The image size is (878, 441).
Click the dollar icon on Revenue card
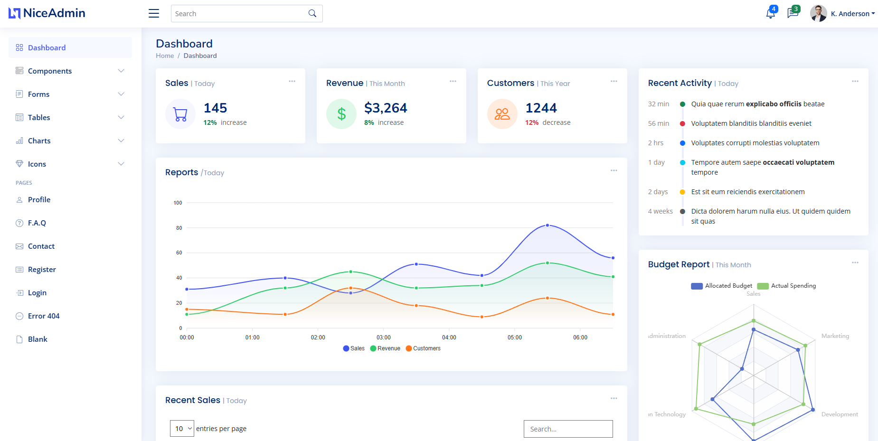click(341, 114)
